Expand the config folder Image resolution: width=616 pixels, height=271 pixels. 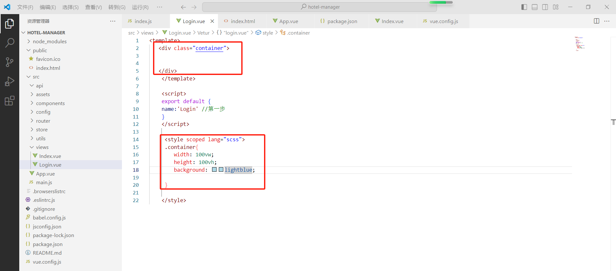[71, 112]
